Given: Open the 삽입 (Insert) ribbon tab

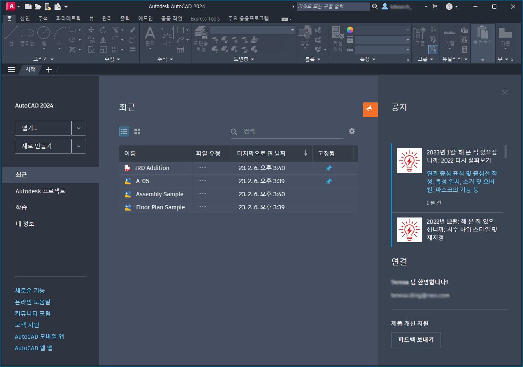Looking at the screenshot, I should pos(25,18).
